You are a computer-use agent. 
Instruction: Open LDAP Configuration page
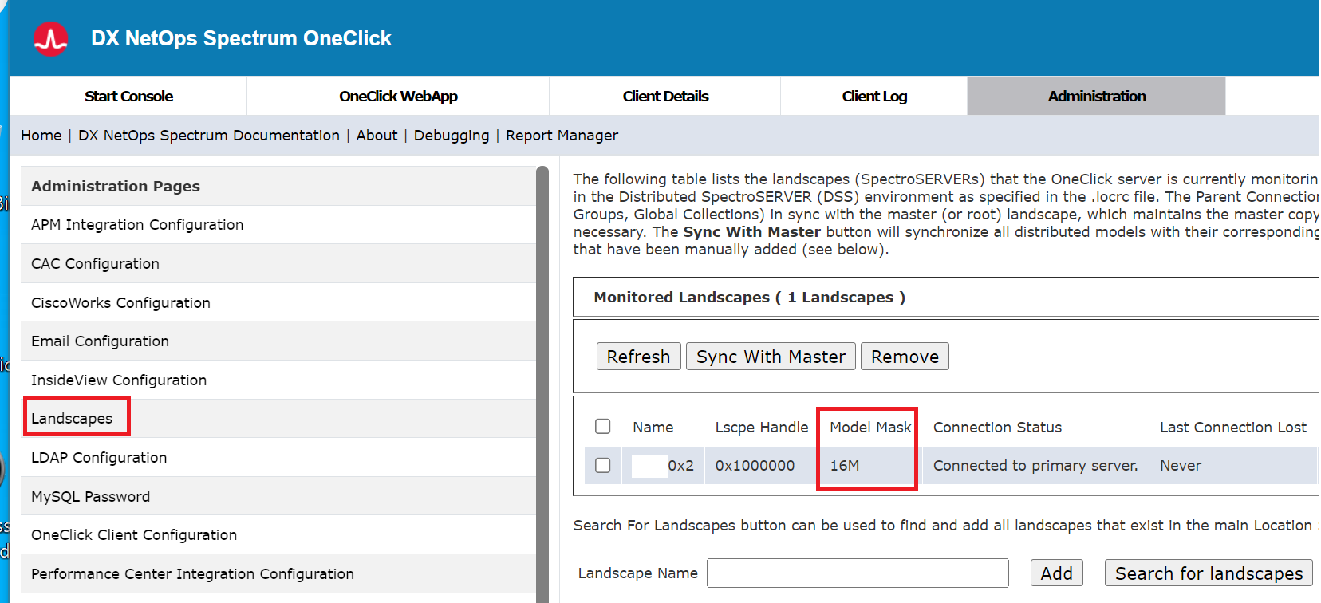pos(278,458)
